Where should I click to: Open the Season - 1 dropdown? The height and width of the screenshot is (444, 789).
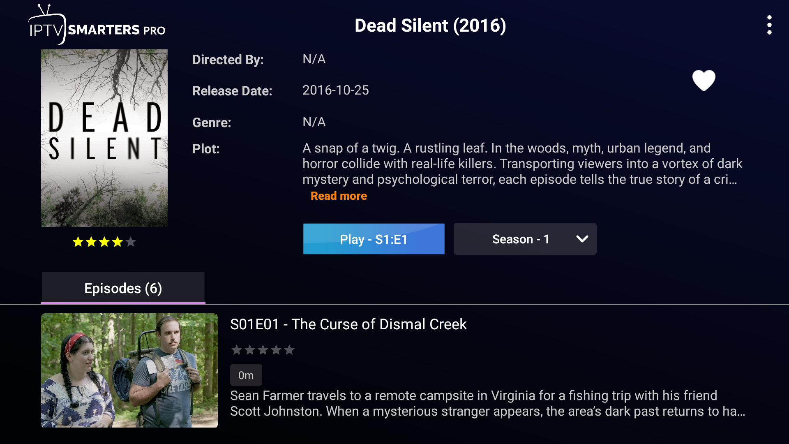(x=521, y=239)
